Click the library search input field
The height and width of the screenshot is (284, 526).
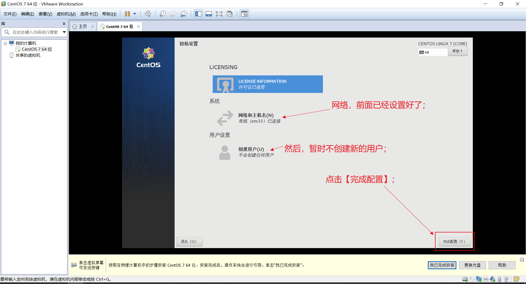pos(35,32)
